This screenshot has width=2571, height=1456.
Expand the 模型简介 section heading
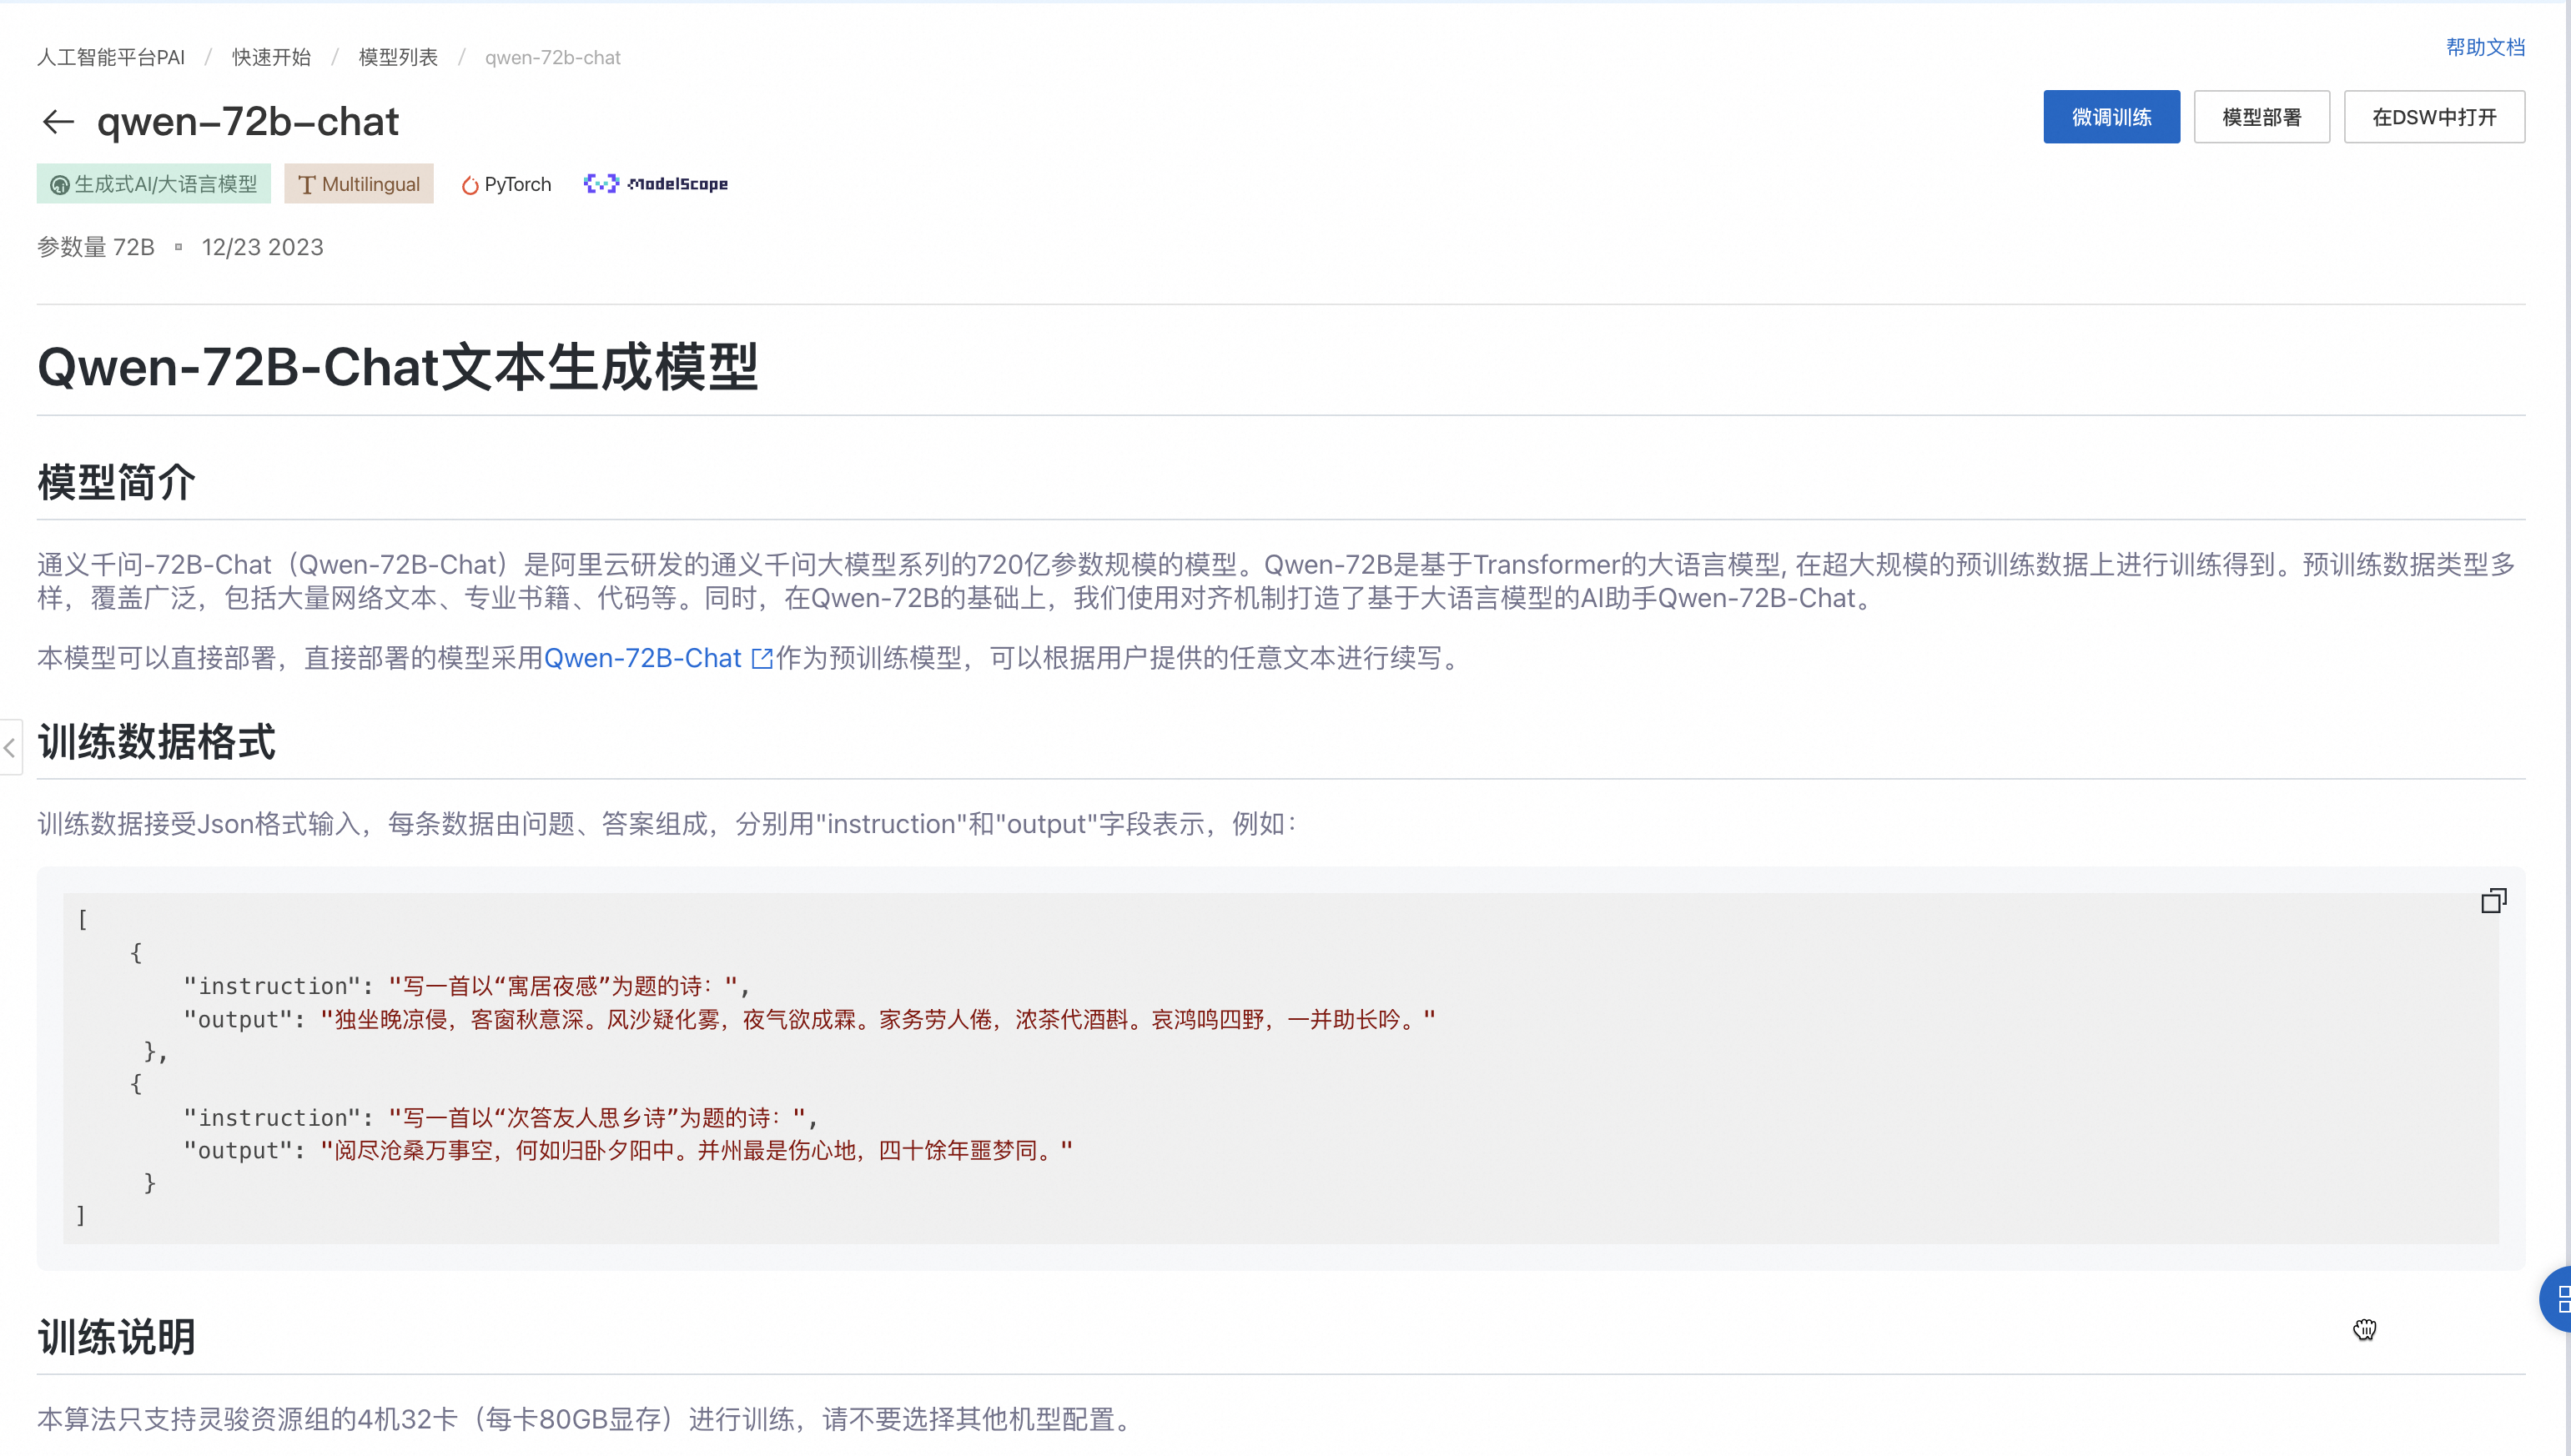[115, 483]
